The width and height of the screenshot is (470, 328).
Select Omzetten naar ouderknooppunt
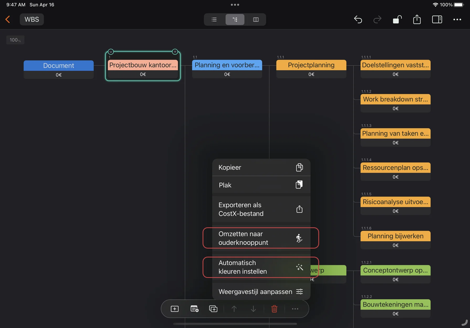tap(261, 238)
